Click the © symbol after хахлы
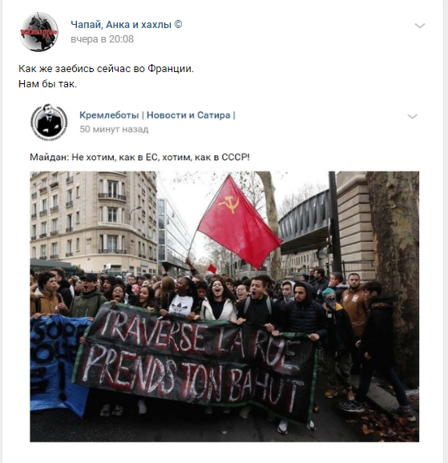The height and width of the screenshot is (463, 448). tap(178, 25)
